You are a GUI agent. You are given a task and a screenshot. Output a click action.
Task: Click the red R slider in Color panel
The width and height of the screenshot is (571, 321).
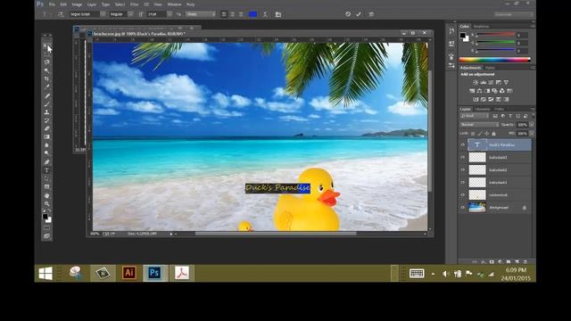pos(495,35)
